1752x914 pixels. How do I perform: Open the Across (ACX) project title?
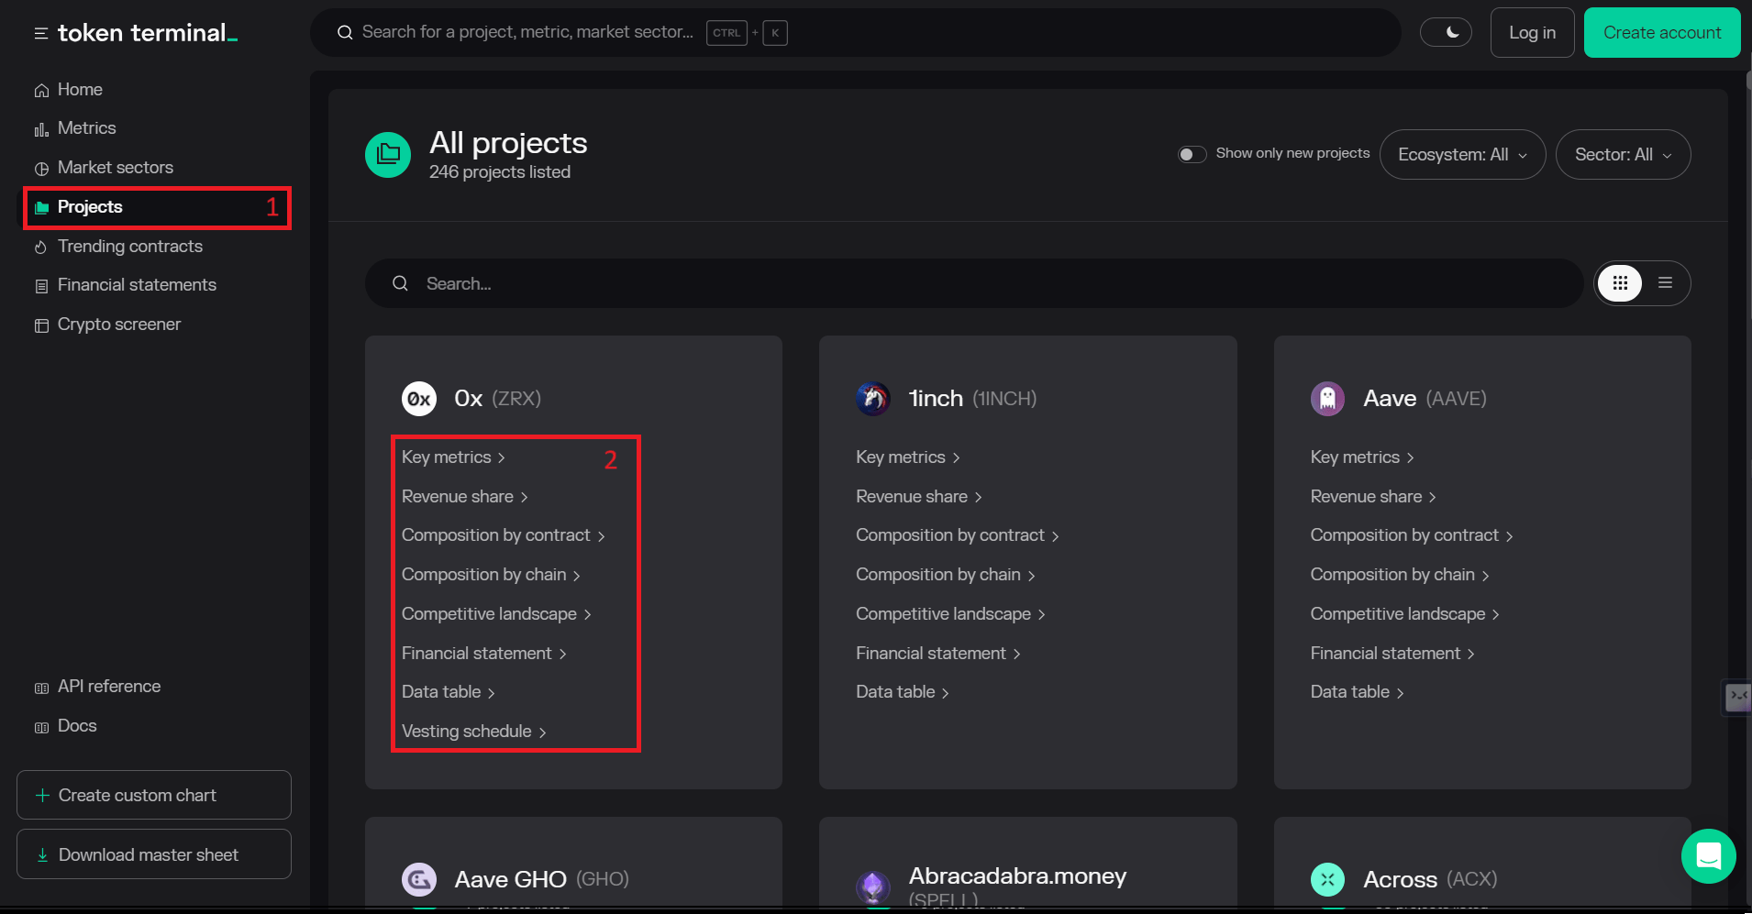pos(1430,879)
